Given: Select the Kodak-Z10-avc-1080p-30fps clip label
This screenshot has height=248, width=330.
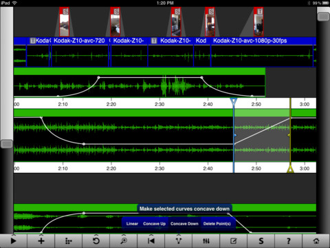Looking at the screenshot, I should (x=250, y=41).
